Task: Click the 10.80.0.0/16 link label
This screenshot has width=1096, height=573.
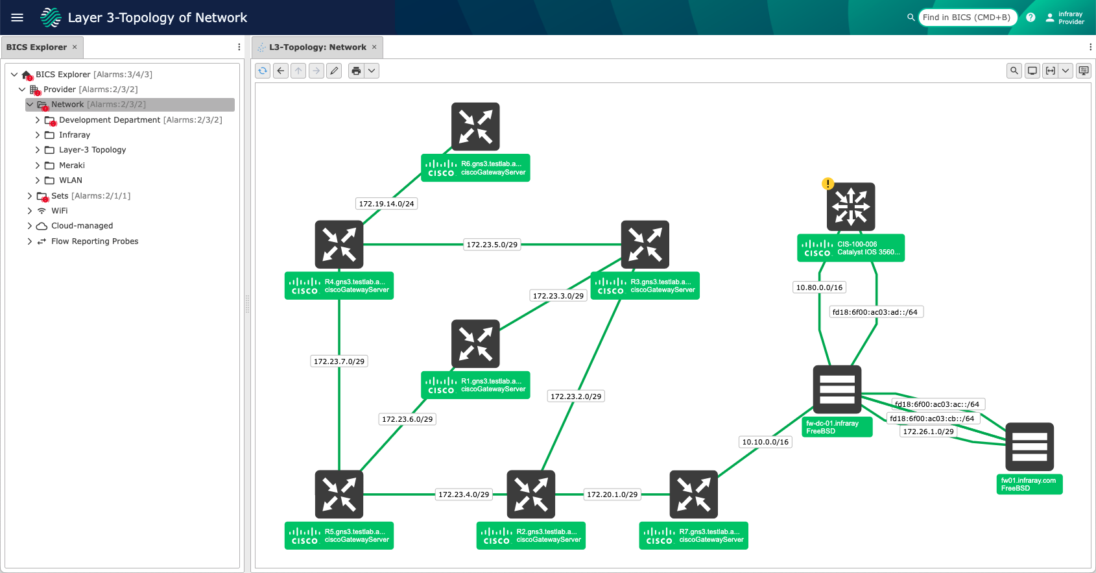Action: click(x=820, y=287)
